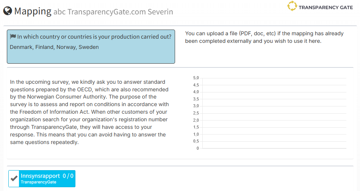Click the 3,5 label on chart axis
The width and height of the screenshot is (360, 191).
tap(196, 99)
